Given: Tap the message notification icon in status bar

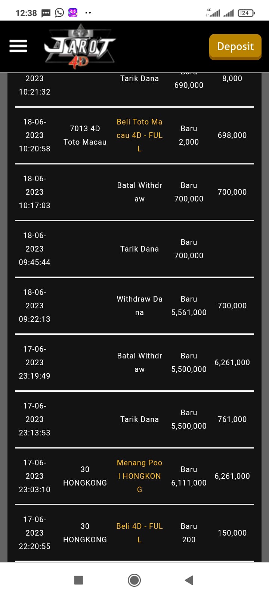Looking at the screenshot, I should coord(46,13).
